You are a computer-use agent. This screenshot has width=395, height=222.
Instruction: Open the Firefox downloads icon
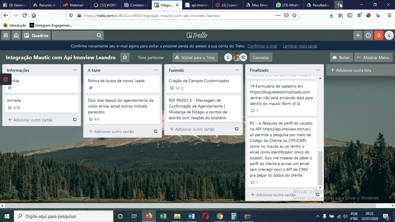point(331,15)
